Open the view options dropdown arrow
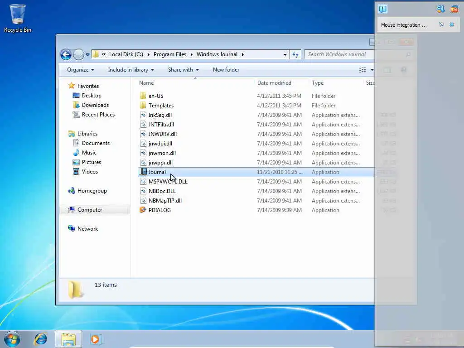464x348 pixels. [x=372, y=70]
